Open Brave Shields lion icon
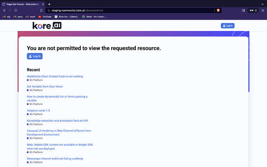267x167 pixels. tap(218, 10)
